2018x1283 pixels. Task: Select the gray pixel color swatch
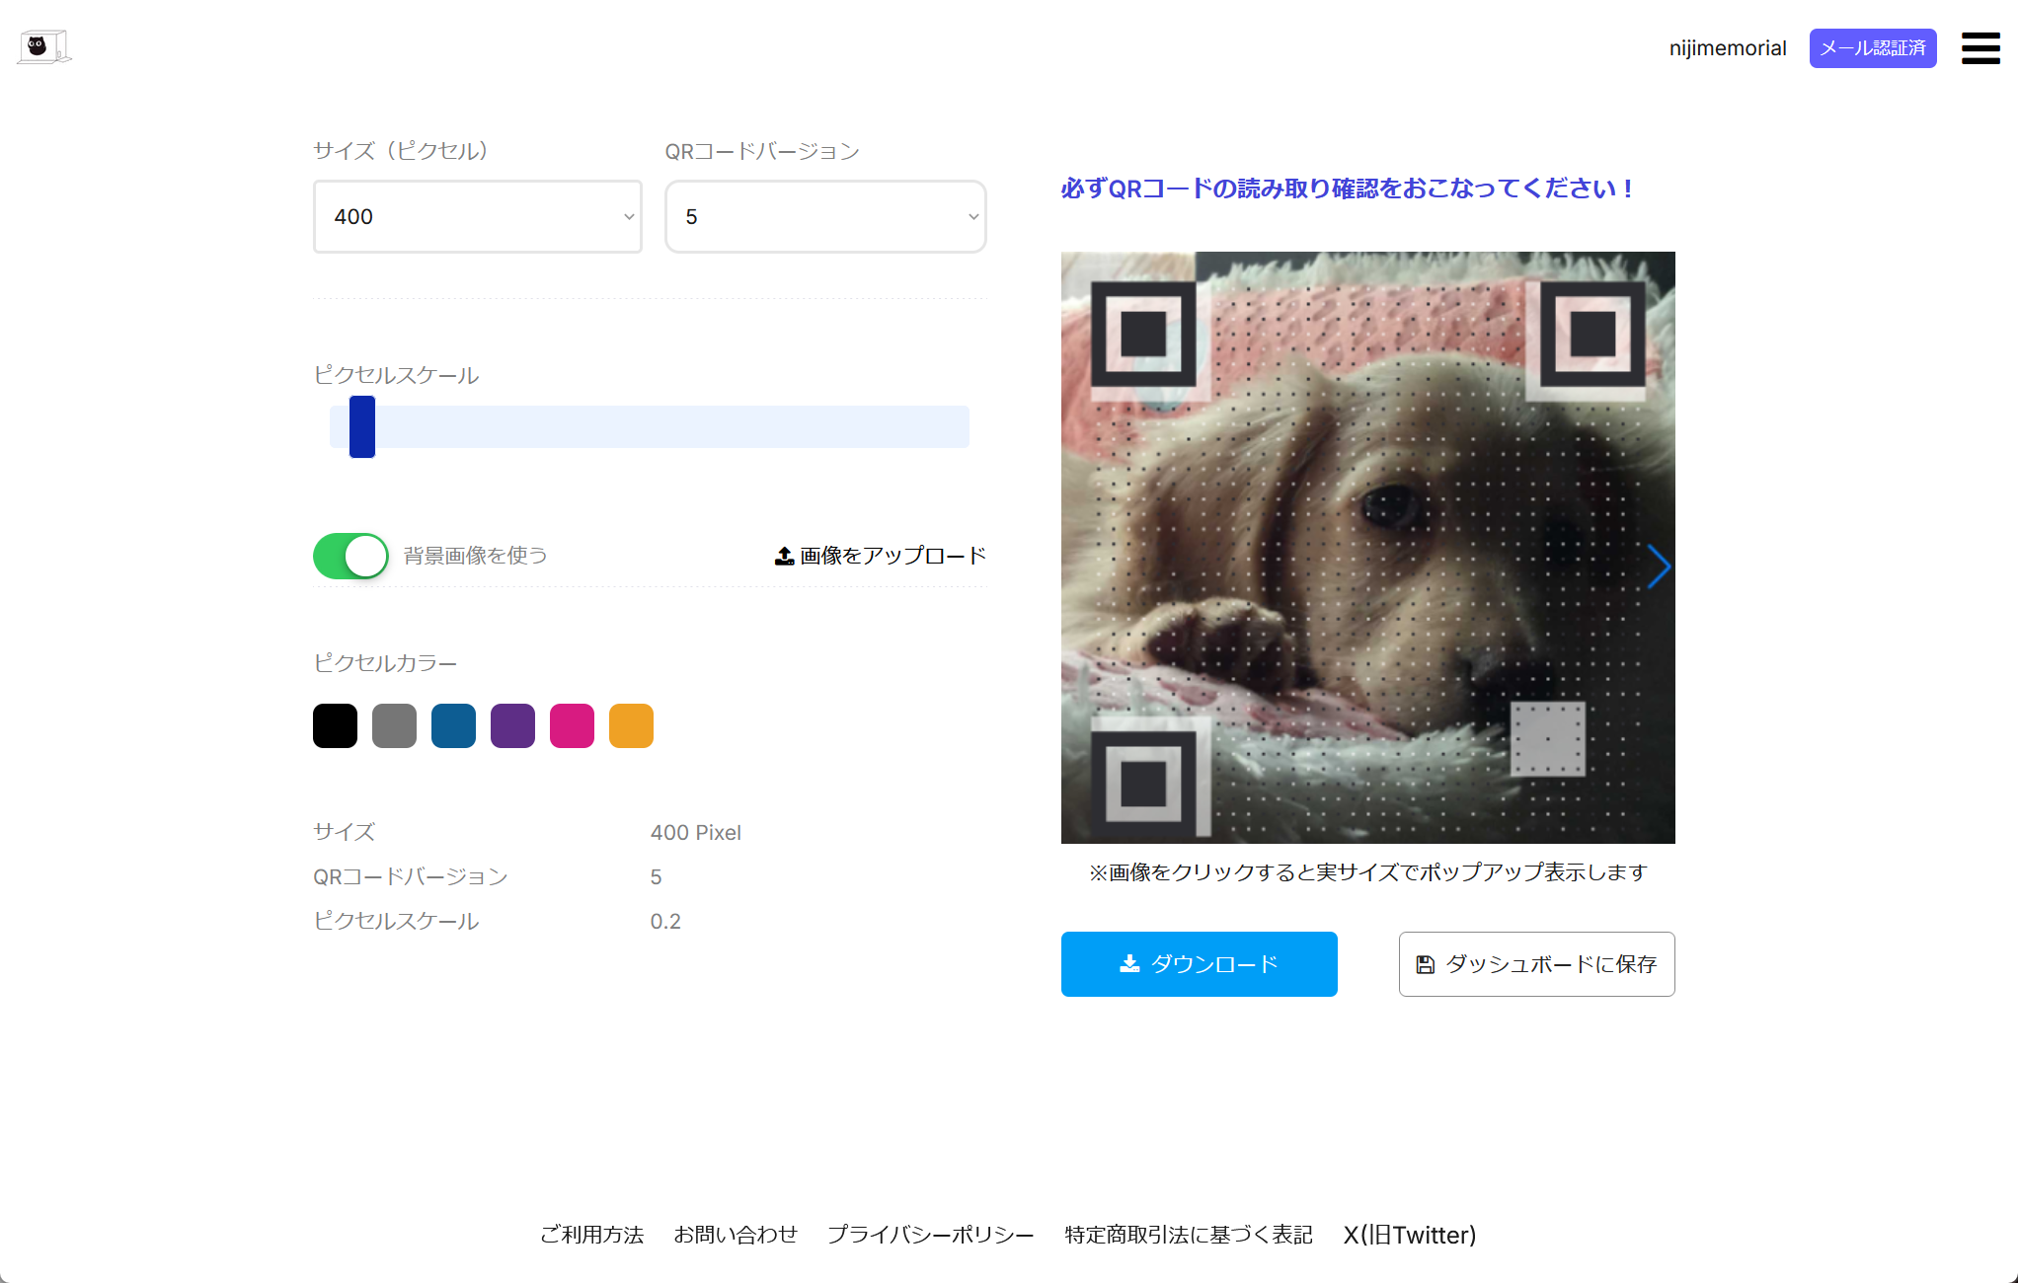[x=394, y=725]
